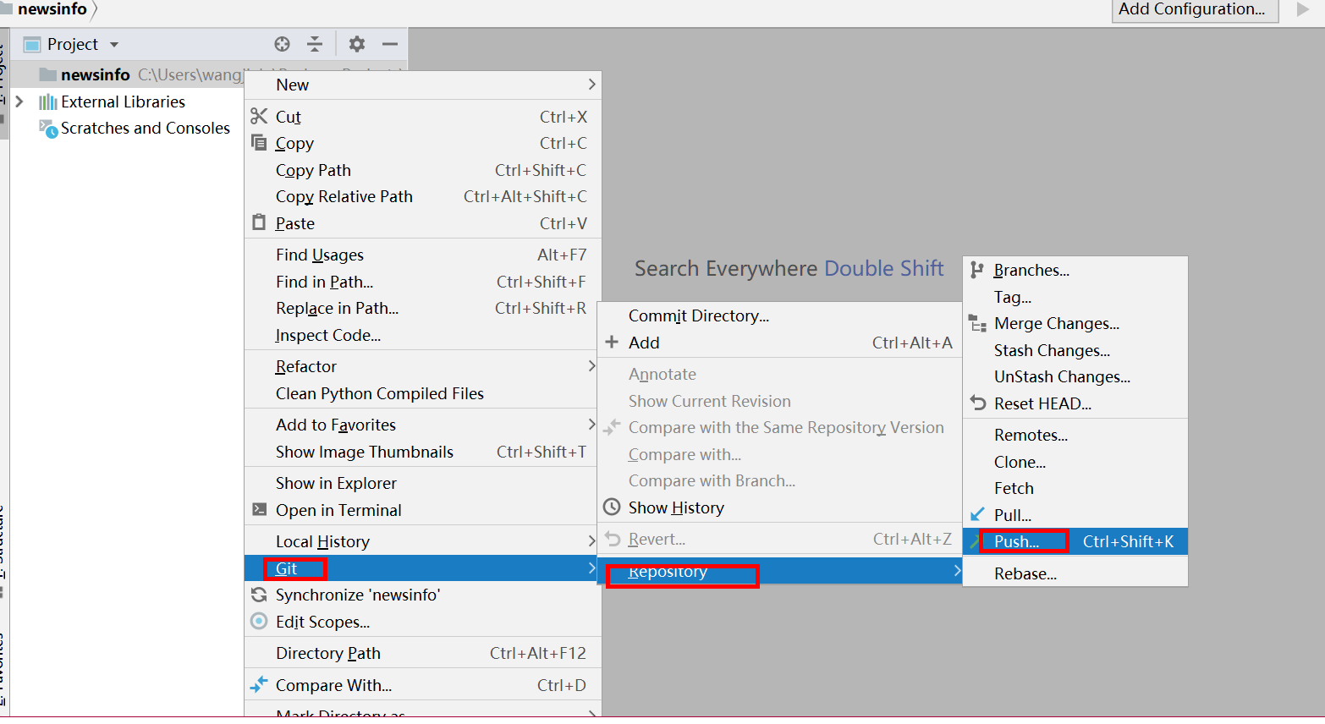Click the Run play icon
Screen dimensions: 1325x724
(1303, 9)
